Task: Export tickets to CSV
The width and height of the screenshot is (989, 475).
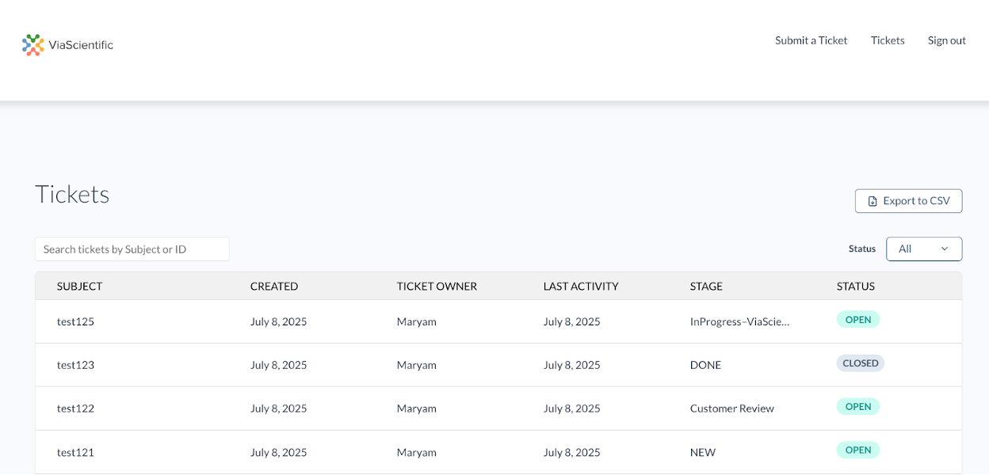Action: click(x=908, y=201)
